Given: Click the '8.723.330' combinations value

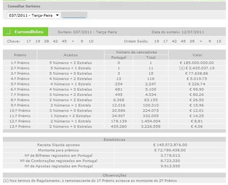Looking at the screenshot, I should 170,161.
